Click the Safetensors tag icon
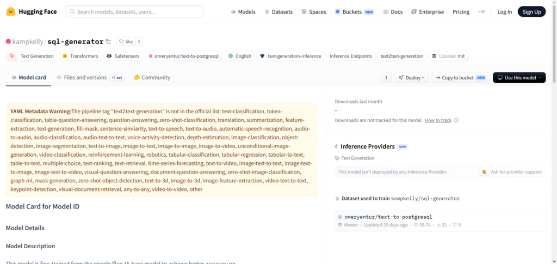557x264 pixels. [109, 56]
